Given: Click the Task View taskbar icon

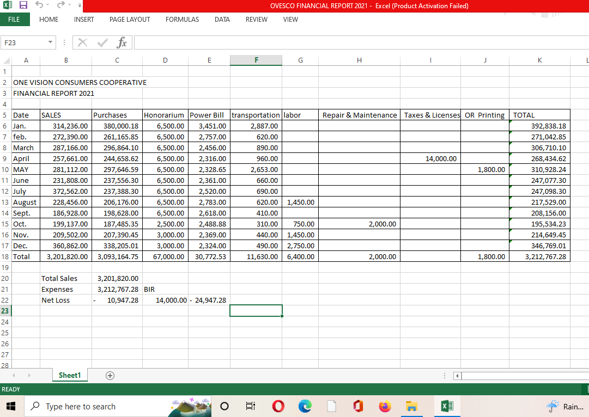Looking at the screenshot, I should point(251,406).
